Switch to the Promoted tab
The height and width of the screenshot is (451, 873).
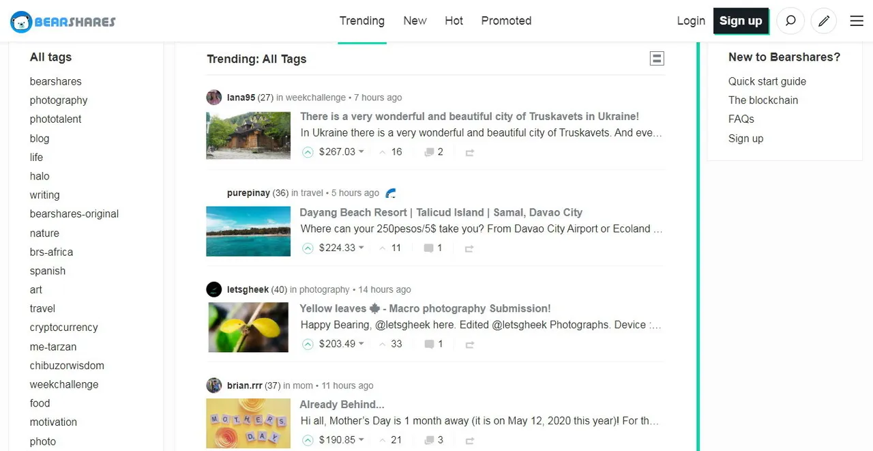coord(506,21)
